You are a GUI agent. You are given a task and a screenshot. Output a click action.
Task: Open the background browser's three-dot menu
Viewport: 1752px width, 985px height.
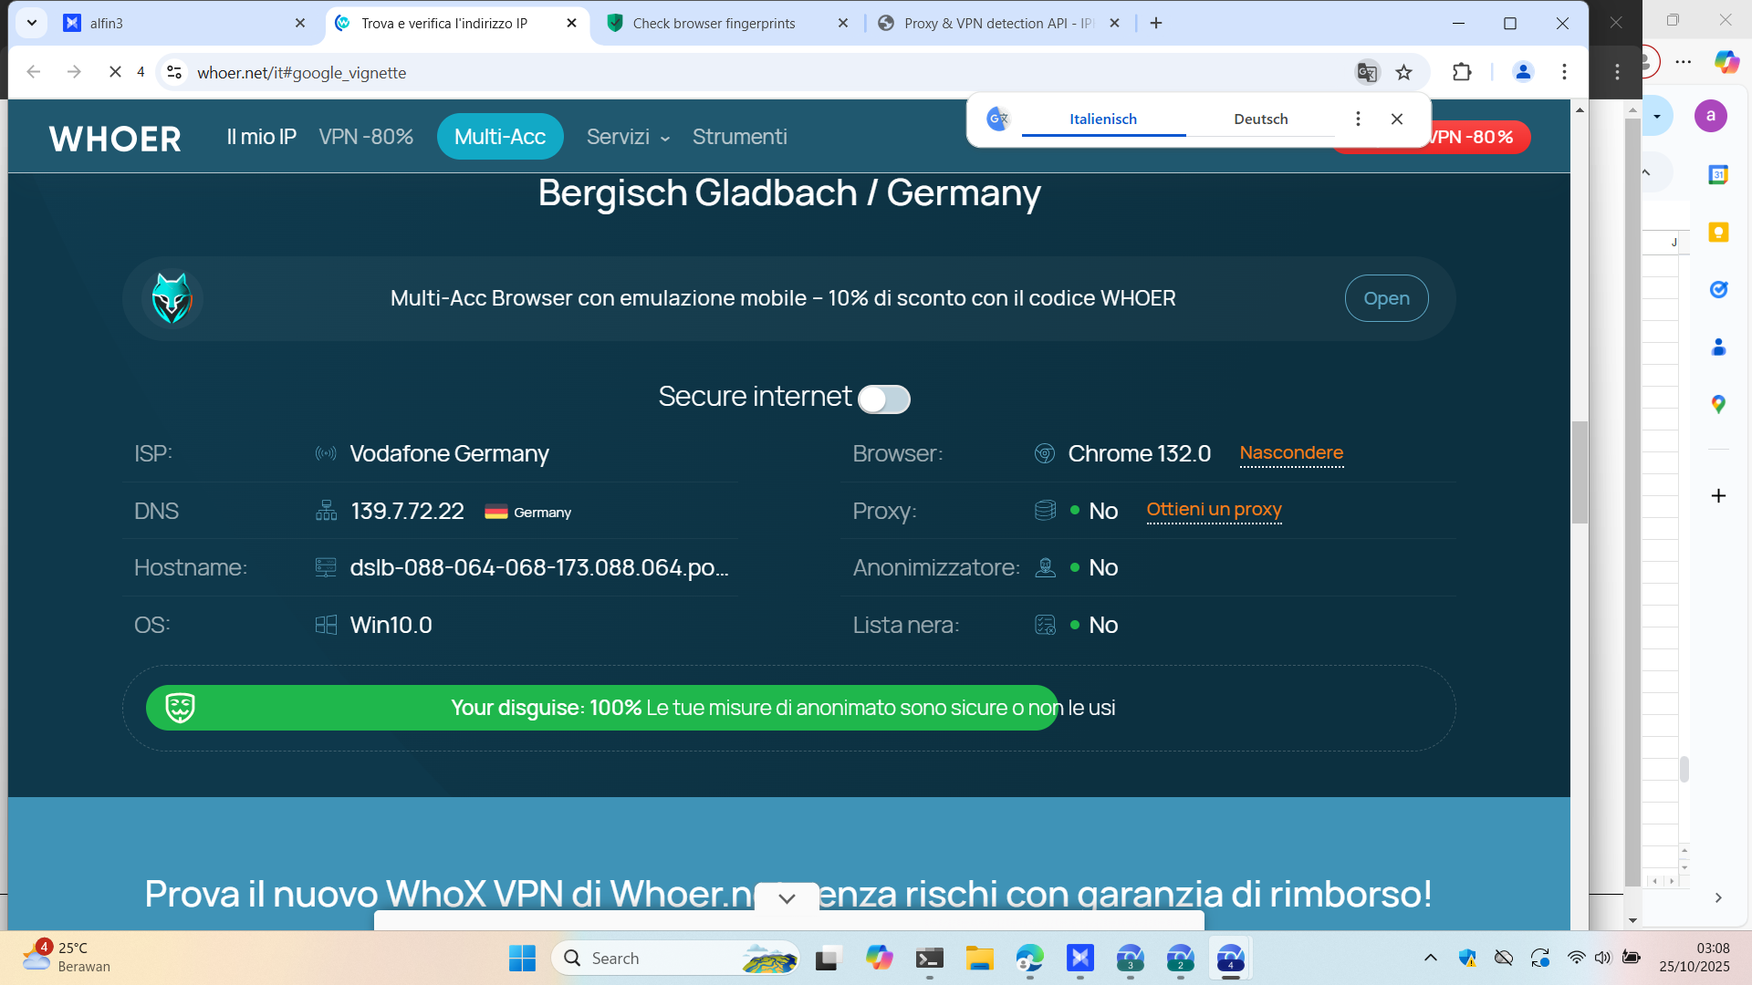click(1684, 62)
